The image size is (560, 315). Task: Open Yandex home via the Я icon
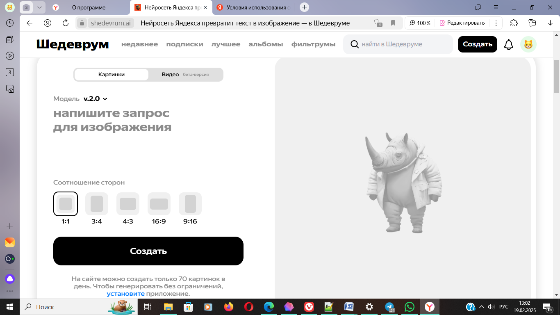48,23
